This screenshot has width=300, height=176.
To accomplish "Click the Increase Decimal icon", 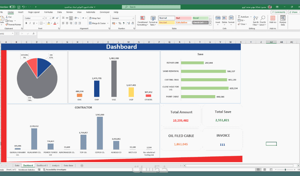I will [128, 23].
